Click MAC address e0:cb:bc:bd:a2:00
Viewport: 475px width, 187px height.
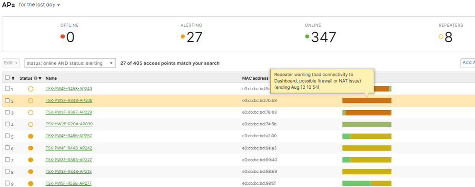point(259,136)
